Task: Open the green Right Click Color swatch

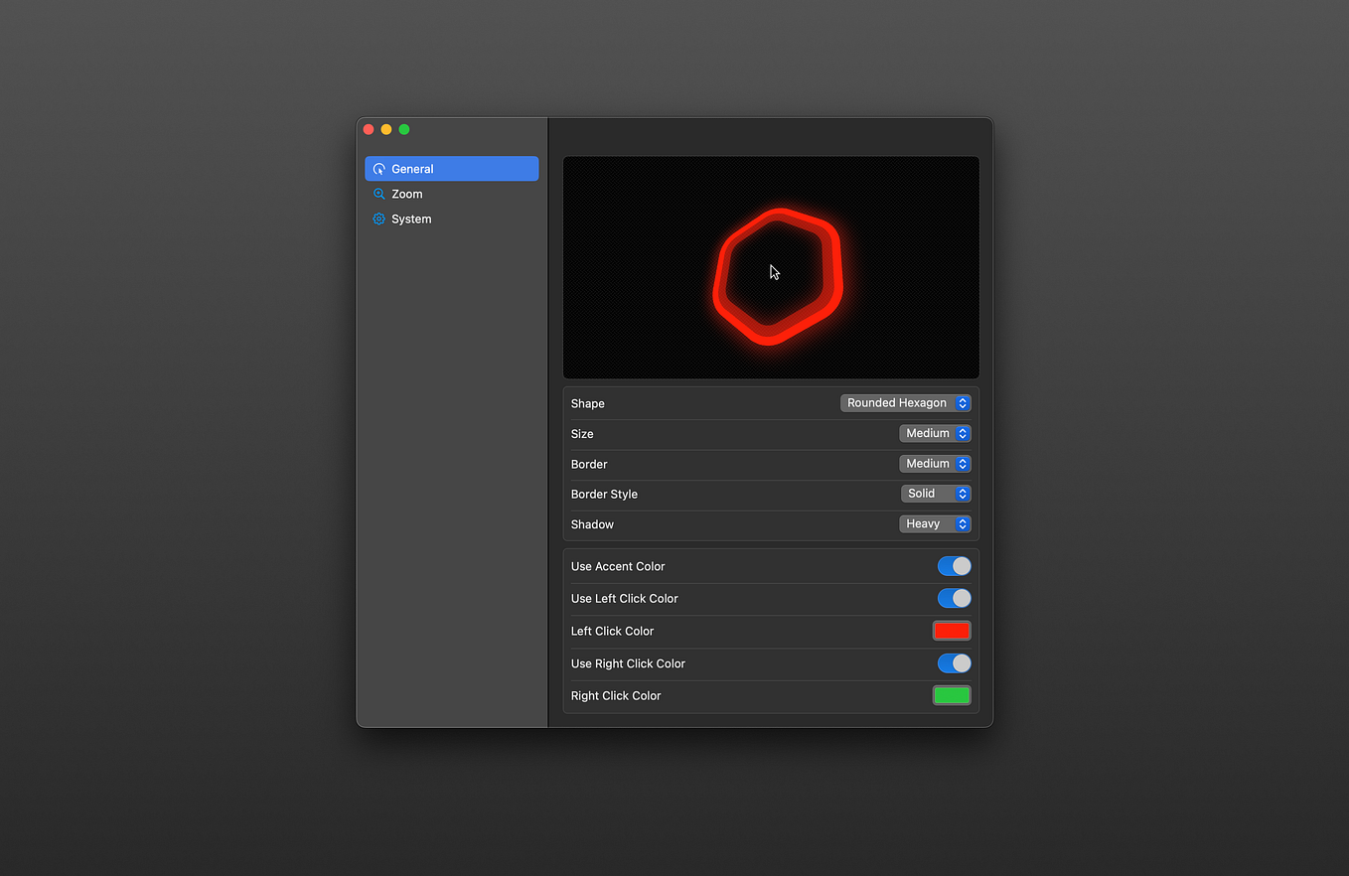Action: point(951,695)
